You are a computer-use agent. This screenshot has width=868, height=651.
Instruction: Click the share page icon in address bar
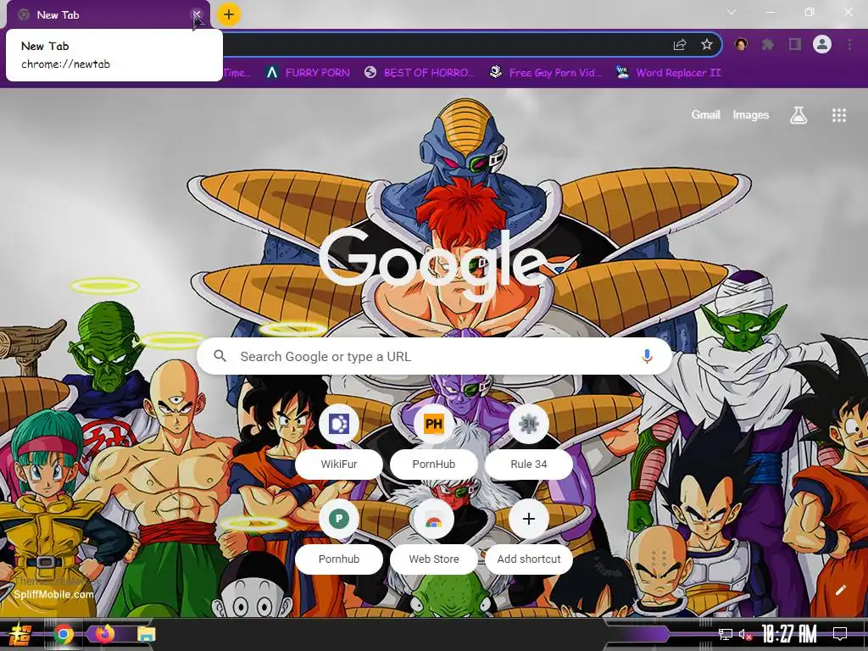[680, 45]
